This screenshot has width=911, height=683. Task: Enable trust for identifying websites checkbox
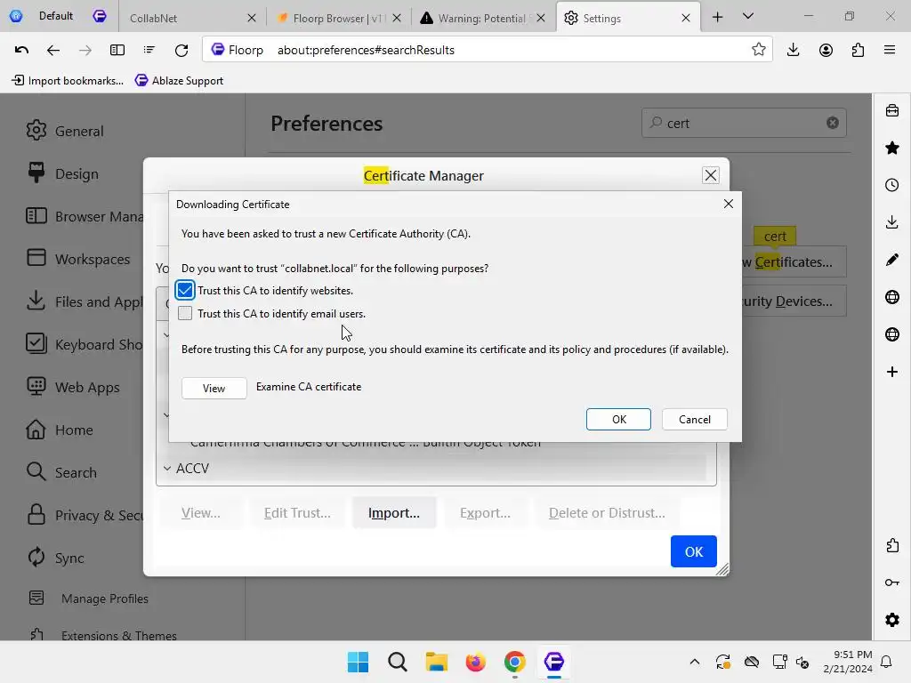click(x=185, y=290)
